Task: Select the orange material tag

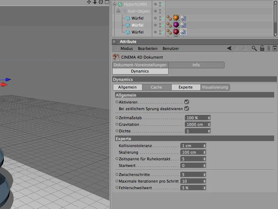Action: 176,18
